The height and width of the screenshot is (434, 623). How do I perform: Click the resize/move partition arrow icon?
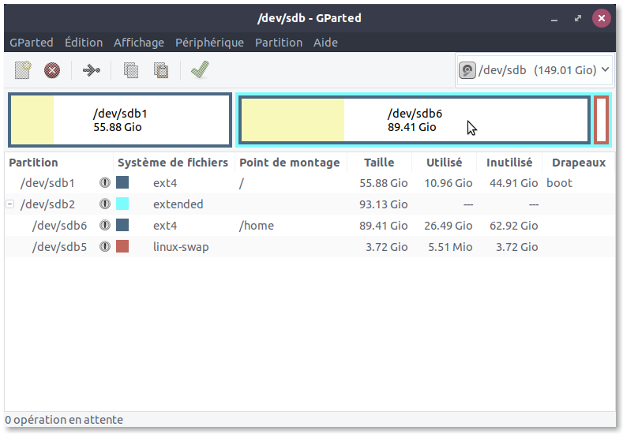(92, 70)
